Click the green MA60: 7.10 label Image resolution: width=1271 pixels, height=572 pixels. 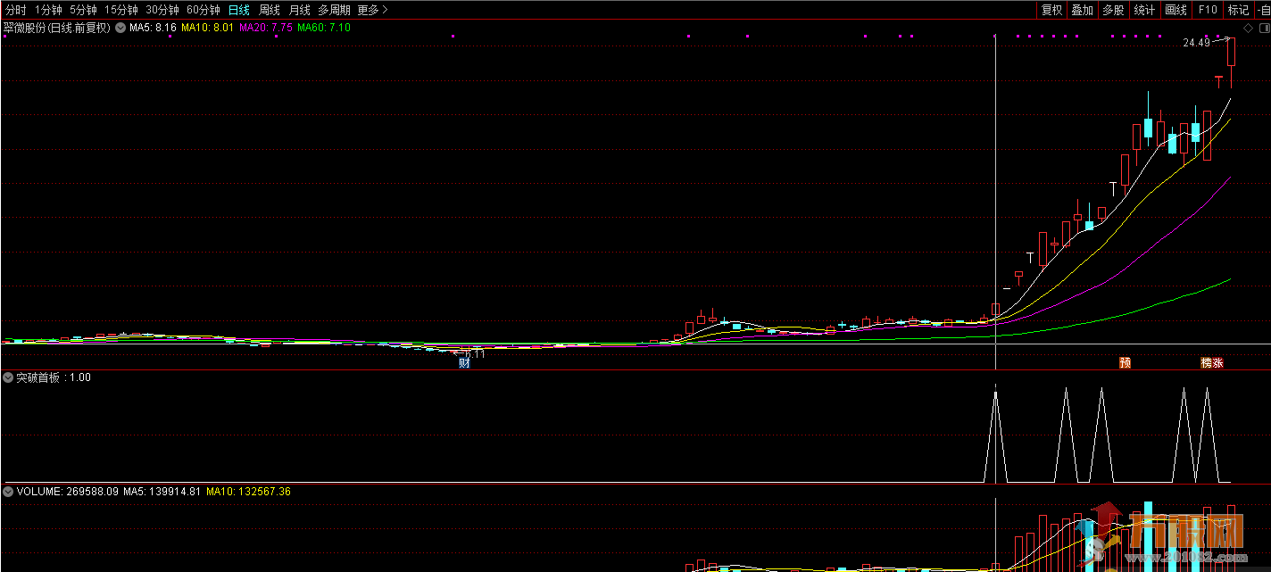(324, 28)
